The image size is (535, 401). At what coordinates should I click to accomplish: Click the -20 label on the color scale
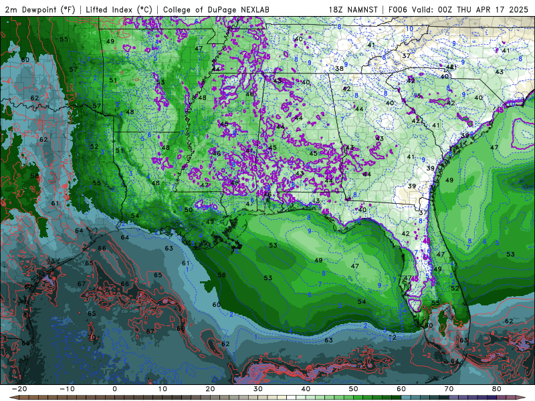pos(19,389)
